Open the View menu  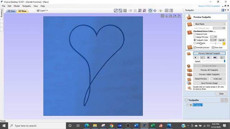point(36,6)
